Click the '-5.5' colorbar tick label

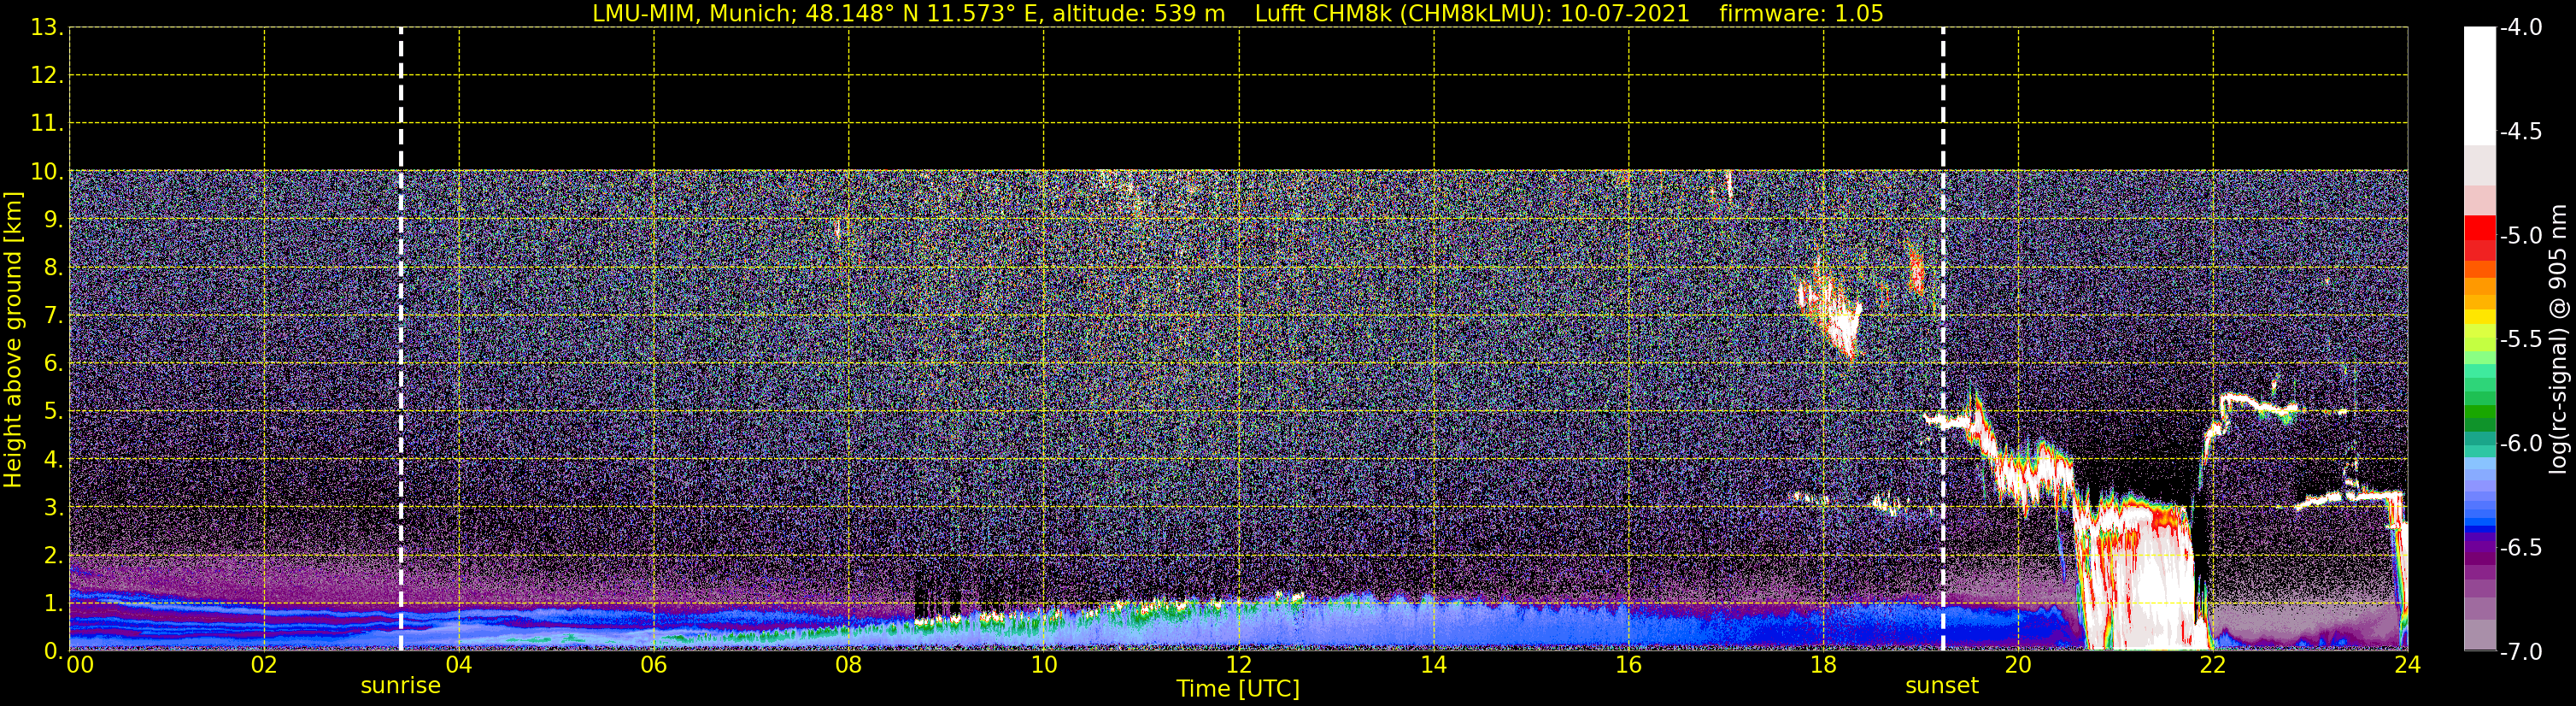pos(2520,340)
